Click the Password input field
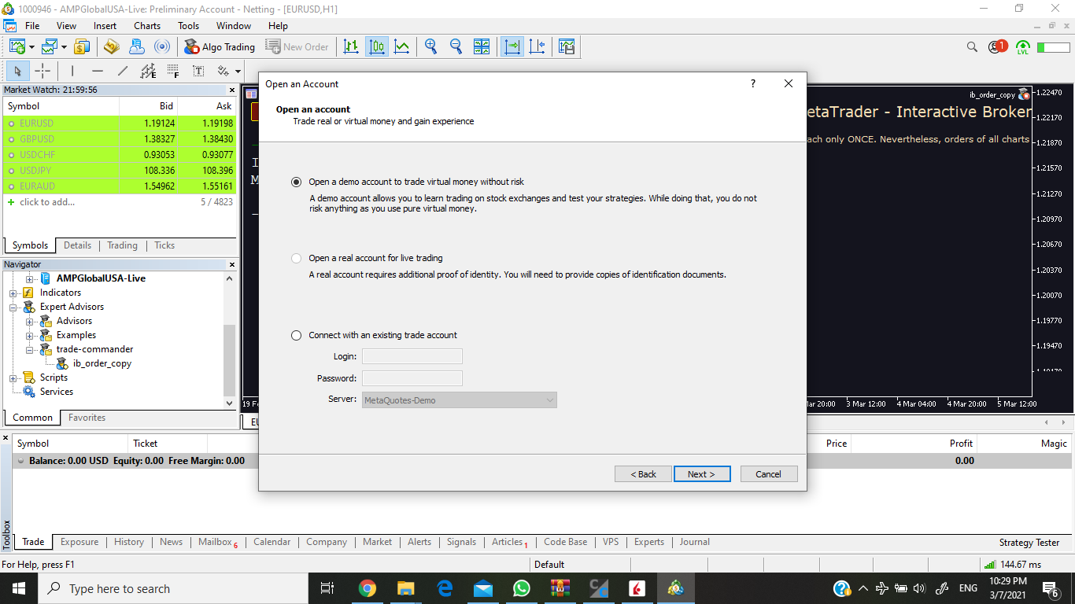The width and height of the screenshot is (1075, 604). coord(412,378)
